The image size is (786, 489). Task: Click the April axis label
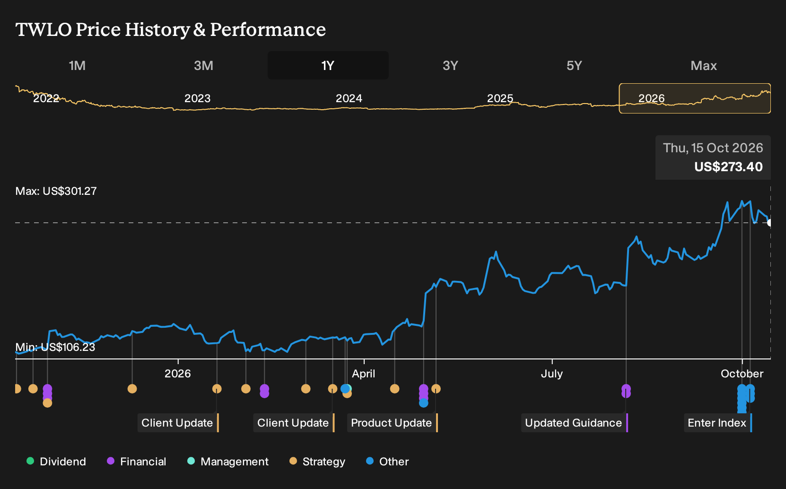364,374
